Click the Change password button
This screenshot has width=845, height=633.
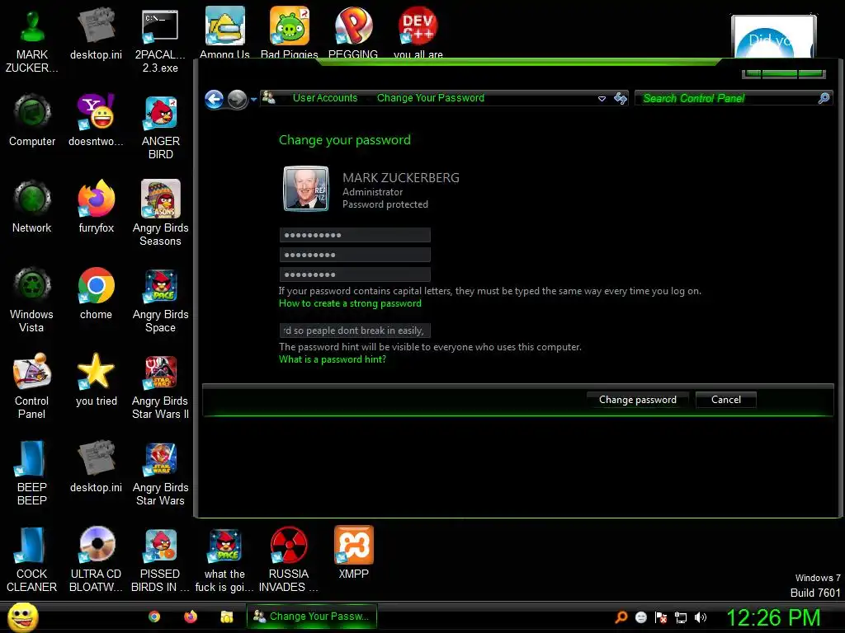point(638,400)
